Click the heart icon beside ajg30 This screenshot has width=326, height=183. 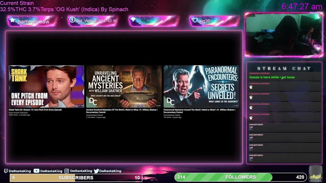click(195, 20)
